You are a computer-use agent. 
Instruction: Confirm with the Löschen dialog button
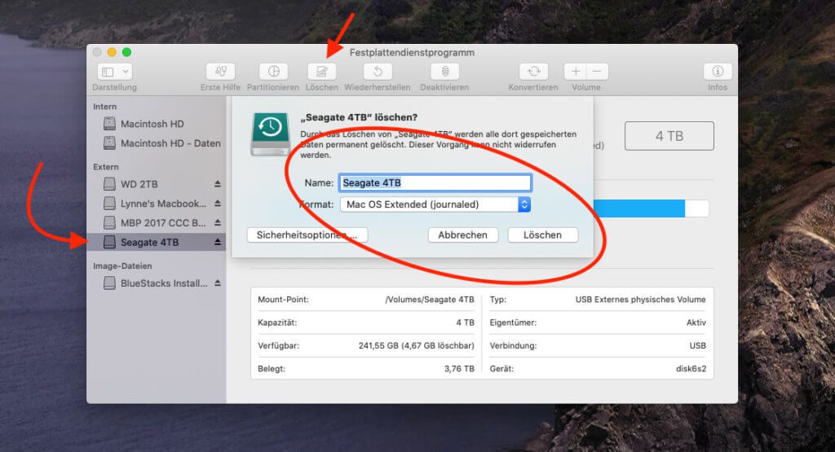tap(542, 235)
